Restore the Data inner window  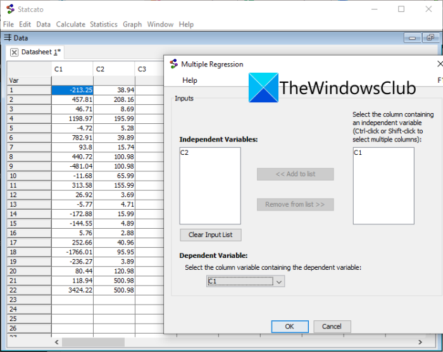(x=430, y=38)
